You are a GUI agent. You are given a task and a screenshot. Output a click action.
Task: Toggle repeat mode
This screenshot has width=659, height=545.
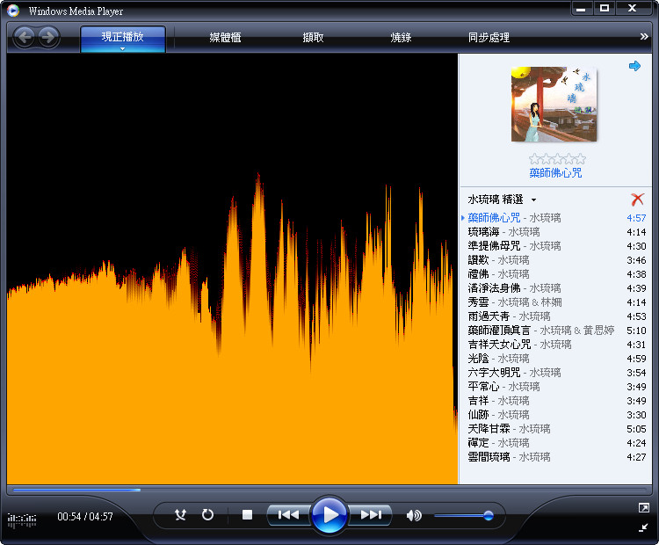click(x=207, y=515)
